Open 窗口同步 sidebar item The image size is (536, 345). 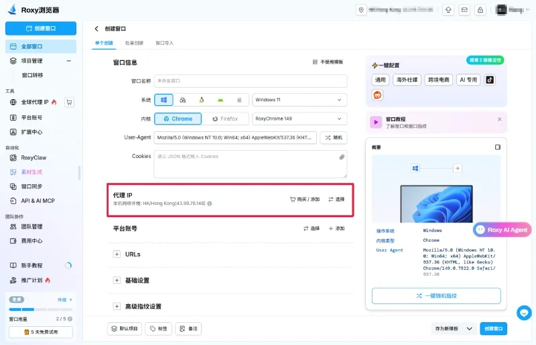tap(31, 186)
